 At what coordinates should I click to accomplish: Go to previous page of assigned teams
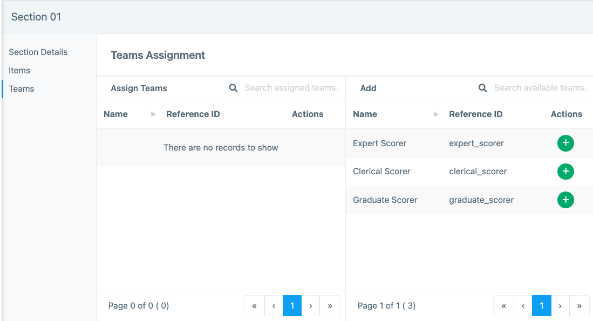(274, 306)
